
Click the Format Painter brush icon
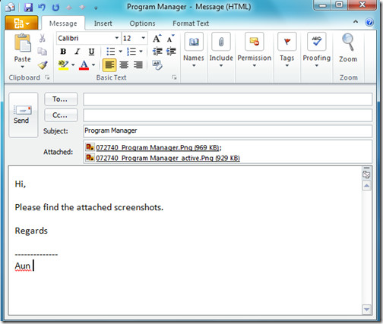tap(43, 65)
